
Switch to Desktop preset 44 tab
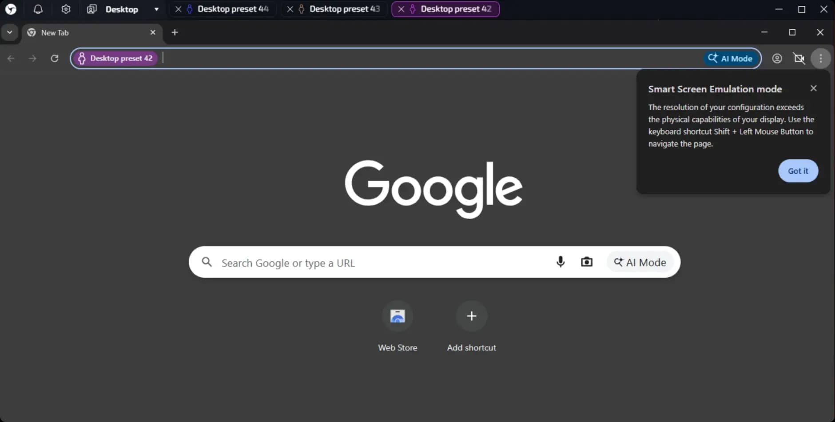tap(233, 9)
